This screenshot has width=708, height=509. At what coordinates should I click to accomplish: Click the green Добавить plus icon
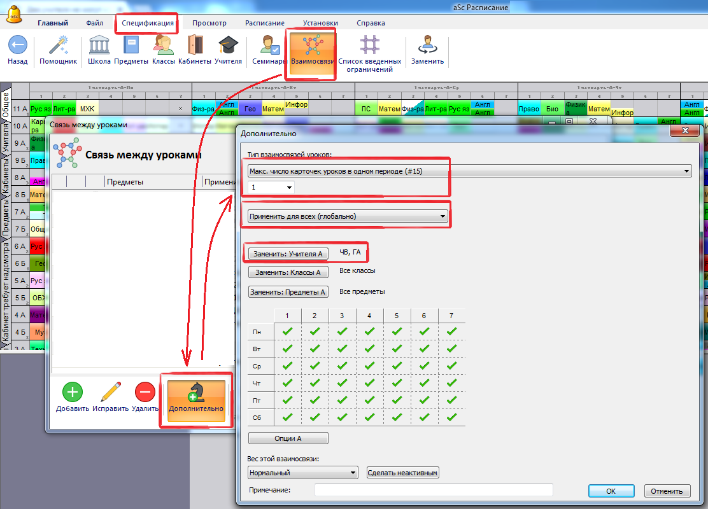coord(72,391)
